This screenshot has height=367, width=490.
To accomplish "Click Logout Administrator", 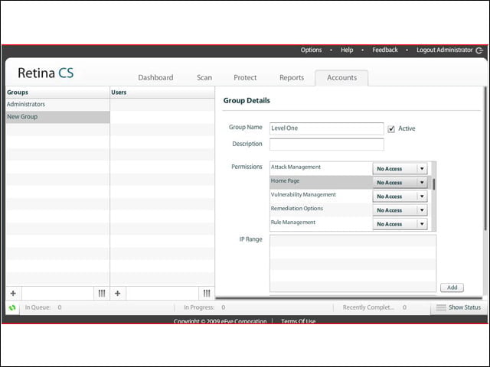I will pyautogui.click(x=444, y=50).
